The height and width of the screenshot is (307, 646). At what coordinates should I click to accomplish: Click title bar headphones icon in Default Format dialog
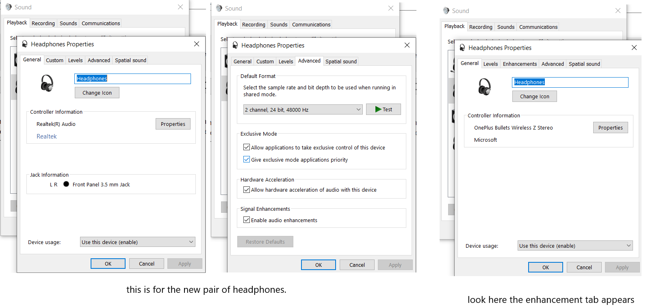[235, 45]
